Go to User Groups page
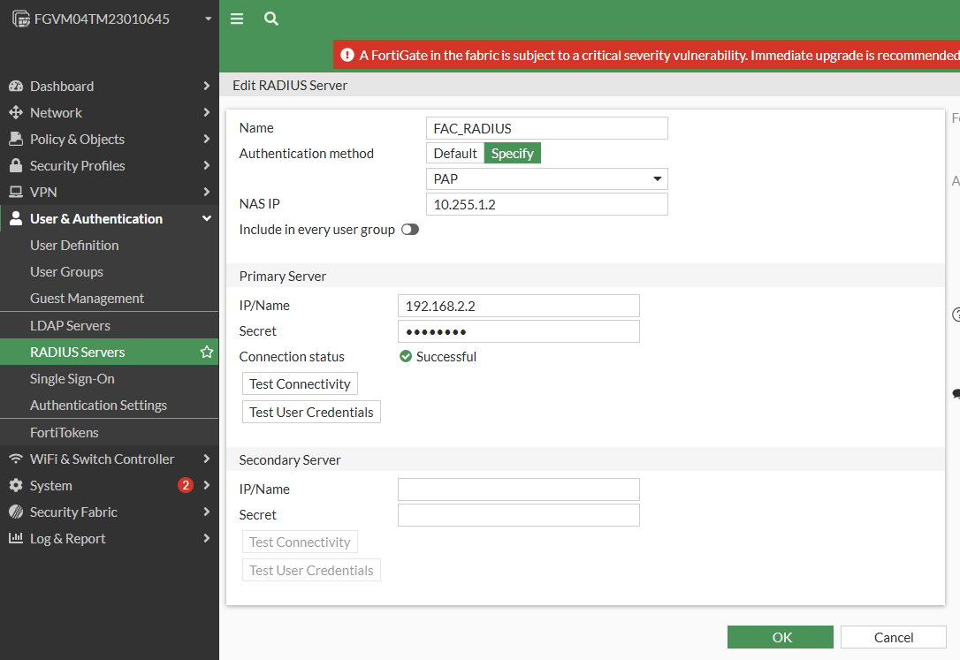 pos(66,272)
